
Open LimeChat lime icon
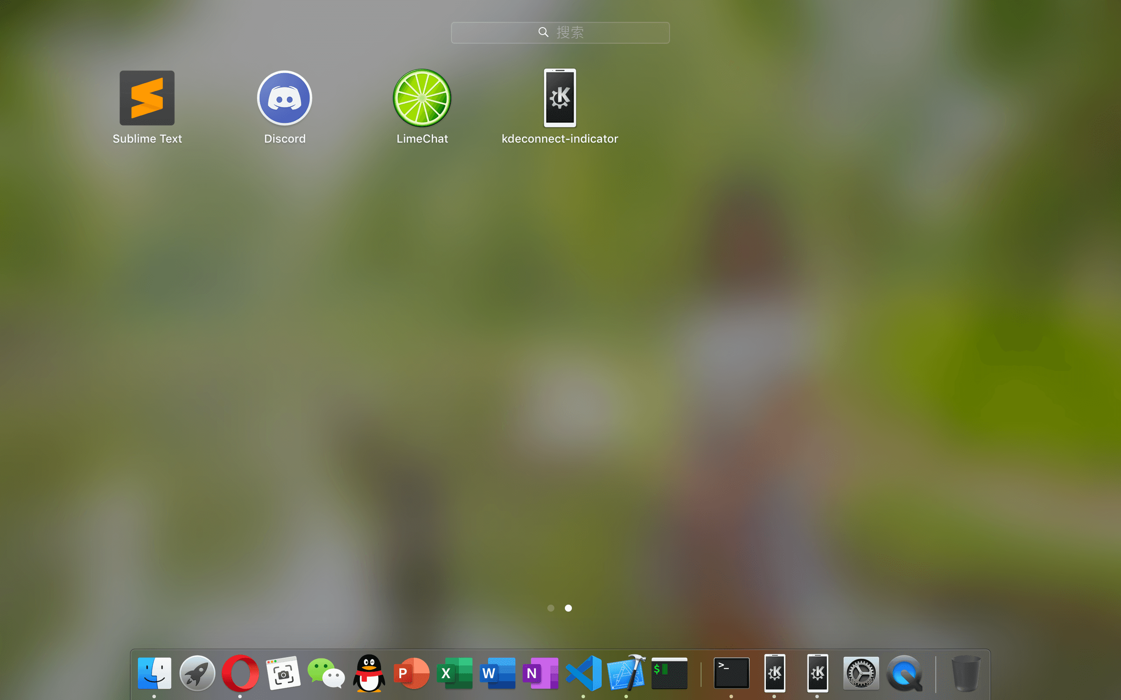click(x=422, y=98)
